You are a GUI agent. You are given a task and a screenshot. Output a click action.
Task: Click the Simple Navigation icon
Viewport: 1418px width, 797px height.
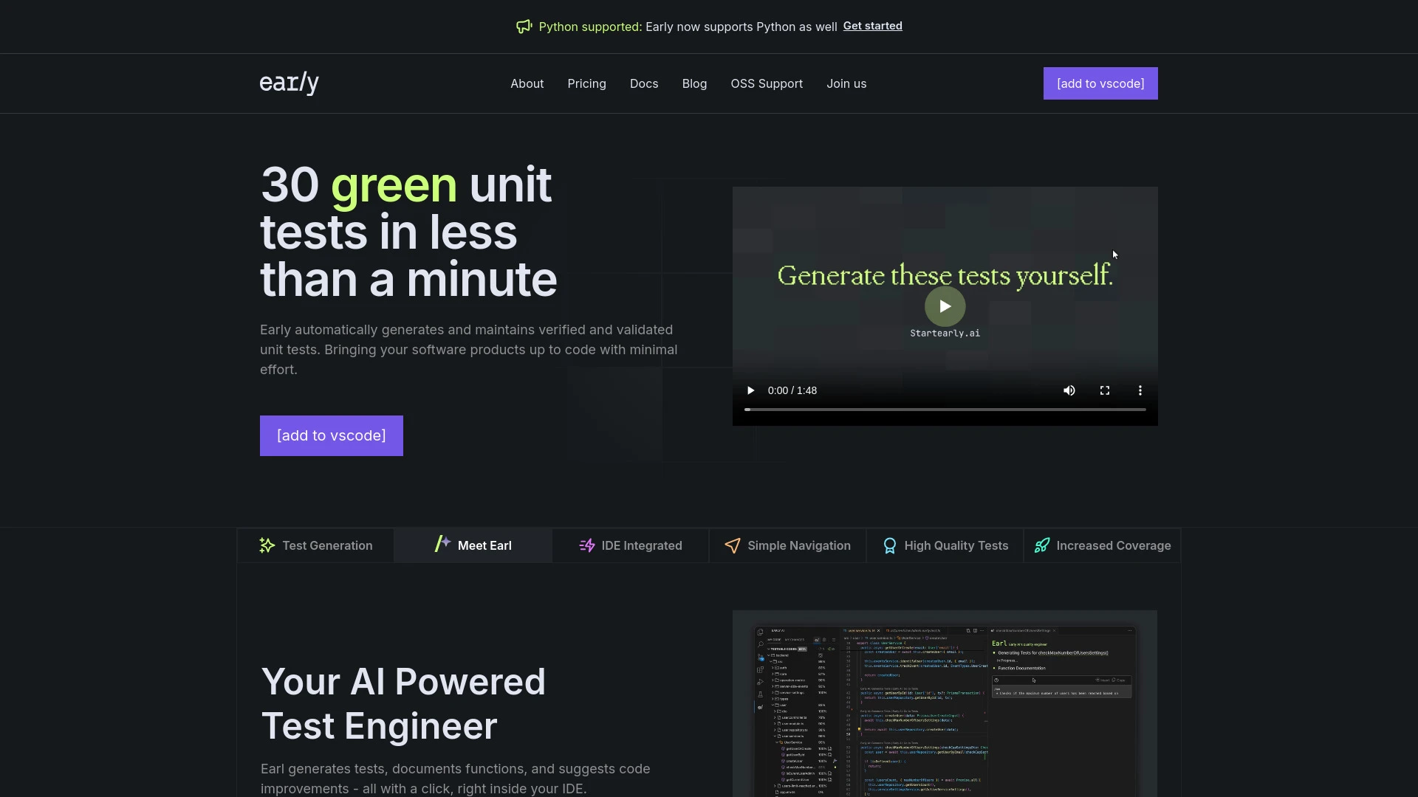[x=730, y=545]
